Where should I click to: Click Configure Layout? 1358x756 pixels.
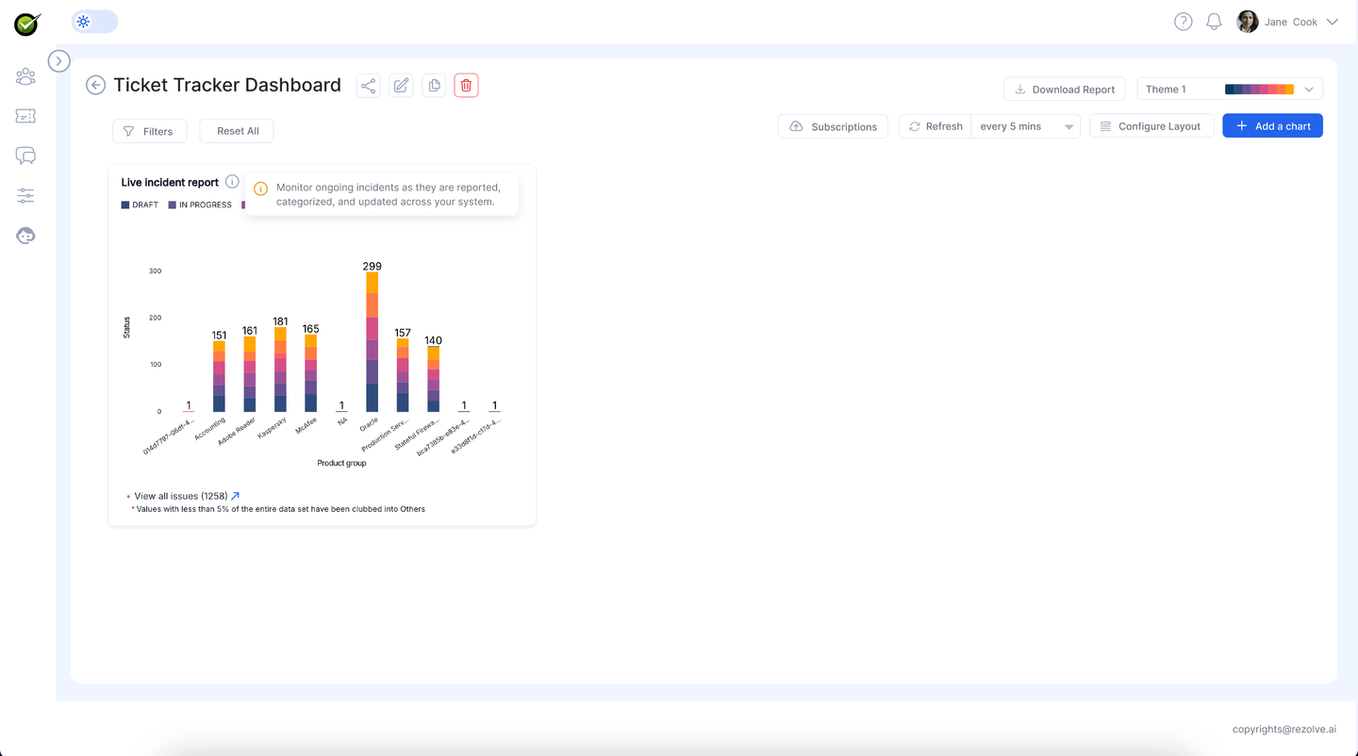tap(1151, 126)
